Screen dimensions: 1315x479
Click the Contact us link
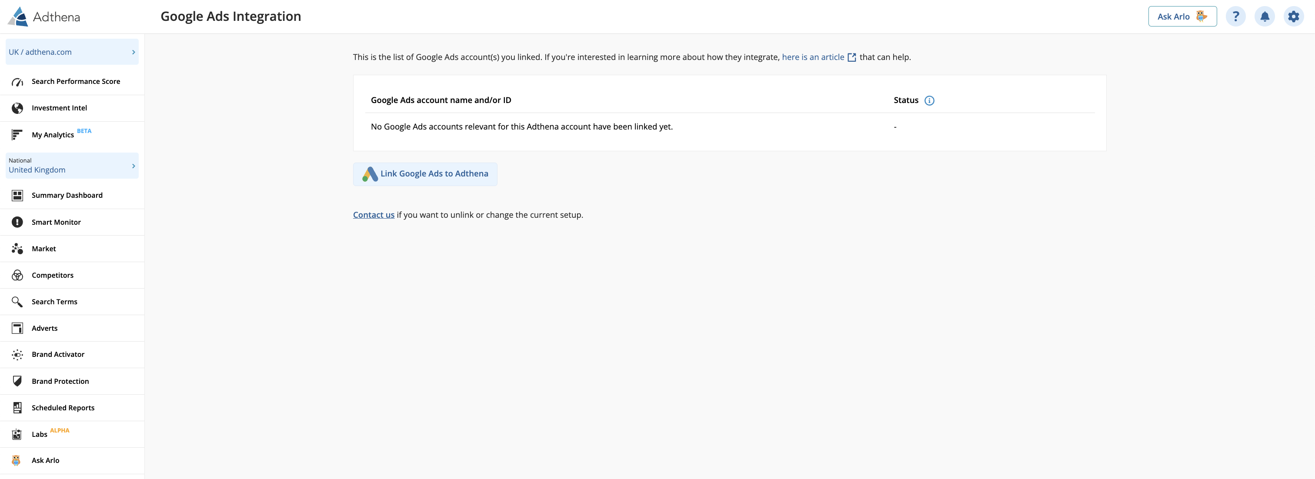374,215
